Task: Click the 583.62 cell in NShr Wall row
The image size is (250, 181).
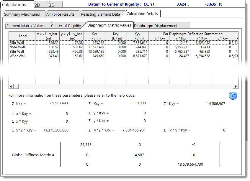Action: pyautogui.click(x=72, y=47)
